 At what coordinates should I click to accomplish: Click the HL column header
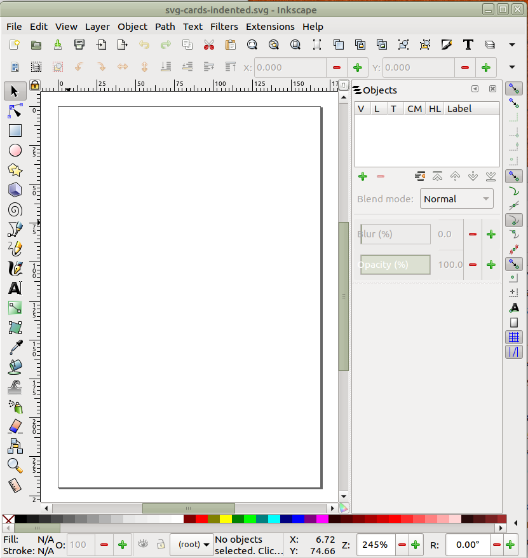435,109
